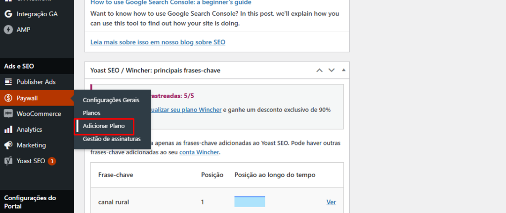
Task: Click the Yoast SEO / Wincher widget title
Action: (155, 70)
